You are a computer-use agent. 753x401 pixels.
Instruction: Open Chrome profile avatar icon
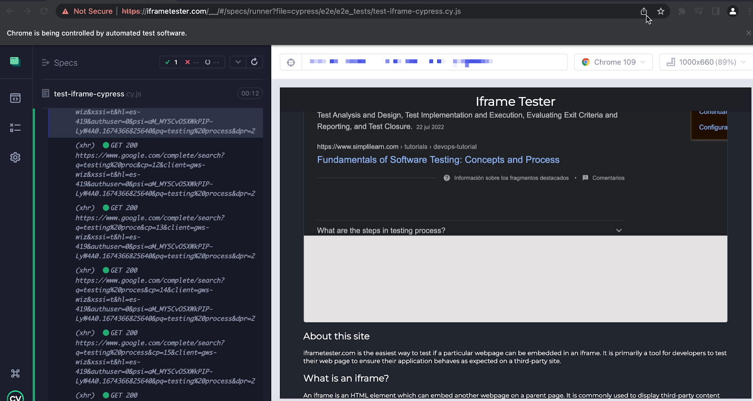click(x=732, y=11)
